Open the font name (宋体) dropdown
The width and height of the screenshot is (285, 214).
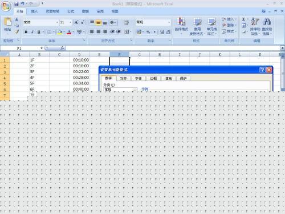tap(57, 22)
